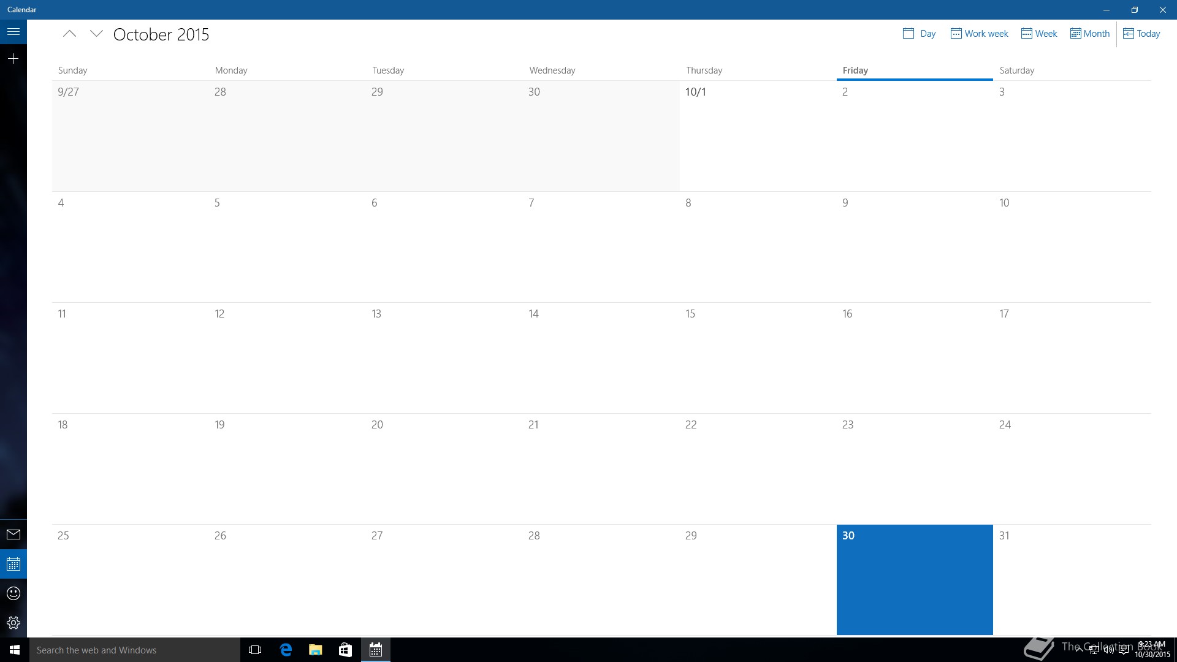1177x662 pixels.
Task: Select October 12 cell
Action: coord(288,358)
